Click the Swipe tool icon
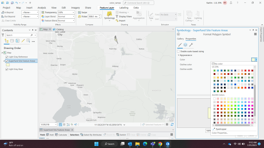This screenshot has height=148, width=264. 80,12
